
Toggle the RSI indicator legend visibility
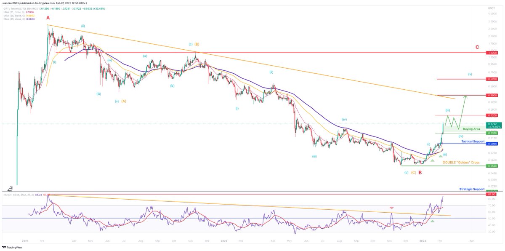[x=19, y=195]
